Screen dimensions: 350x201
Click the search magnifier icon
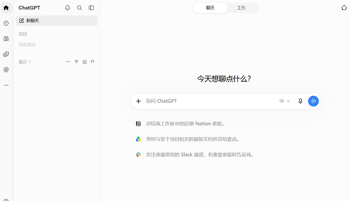pyautogui.click(x=79, y=8)
